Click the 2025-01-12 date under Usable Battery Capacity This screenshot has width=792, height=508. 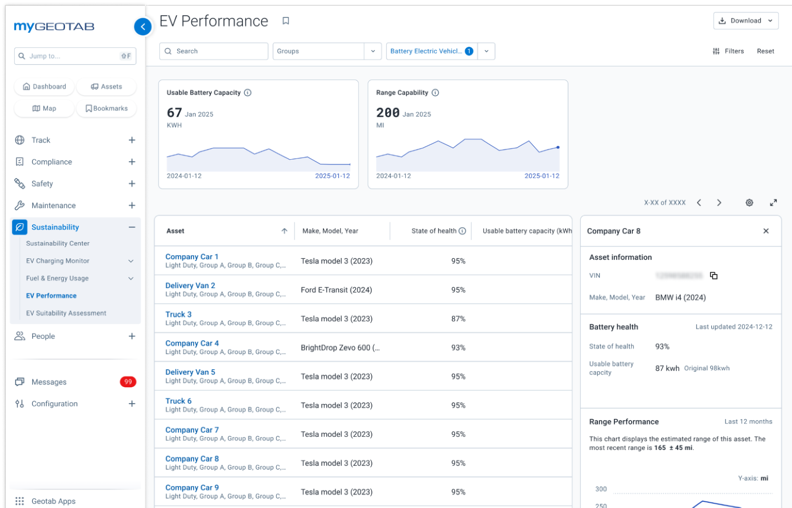[332, 176]
